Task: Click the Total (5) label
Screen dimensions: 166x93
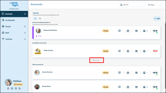Action: pyautogui.click(x=36, y=13)
